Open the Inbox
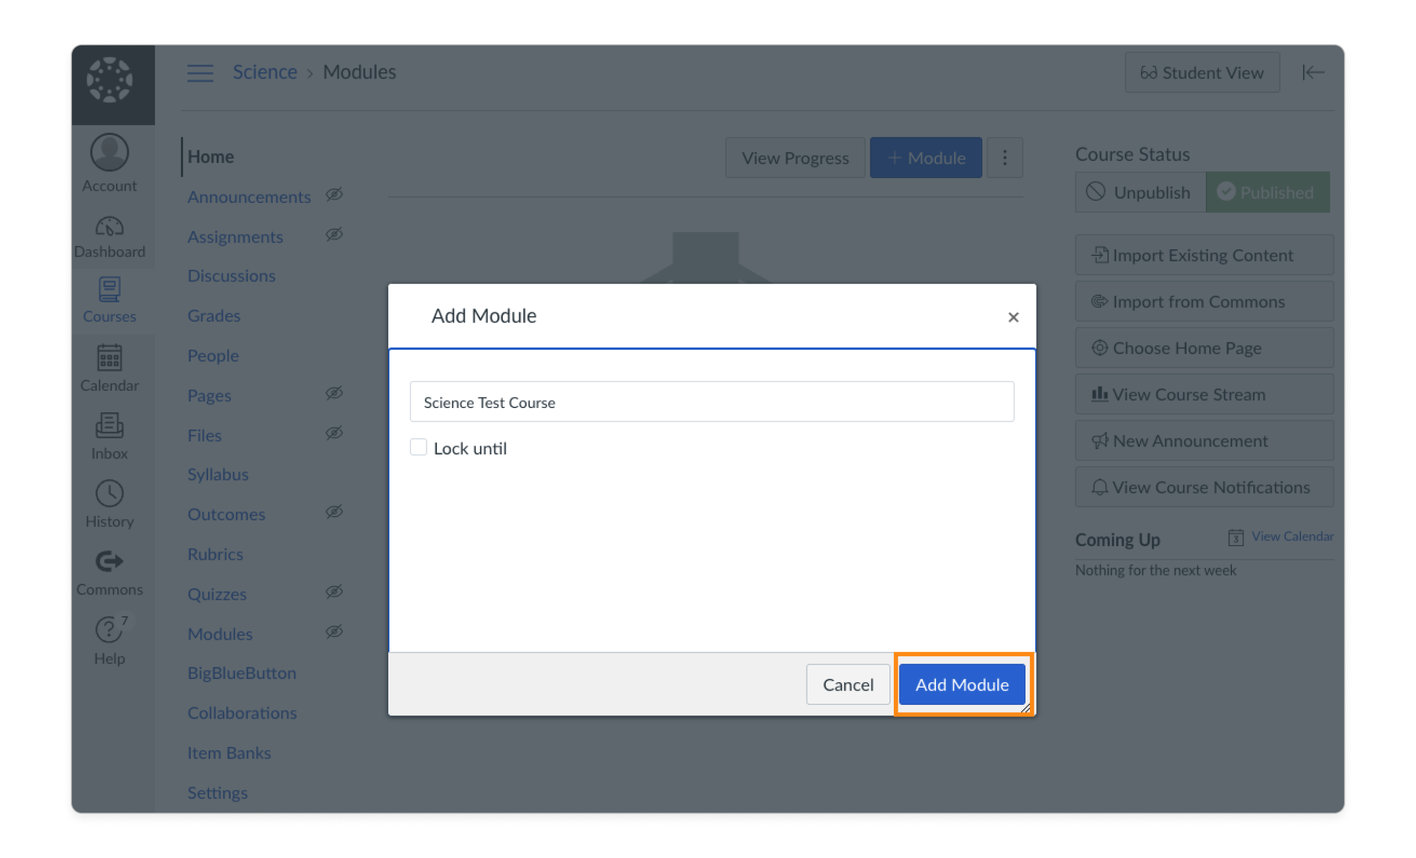The height and width of the screenshot is (858, 1416). pos(109,437)
